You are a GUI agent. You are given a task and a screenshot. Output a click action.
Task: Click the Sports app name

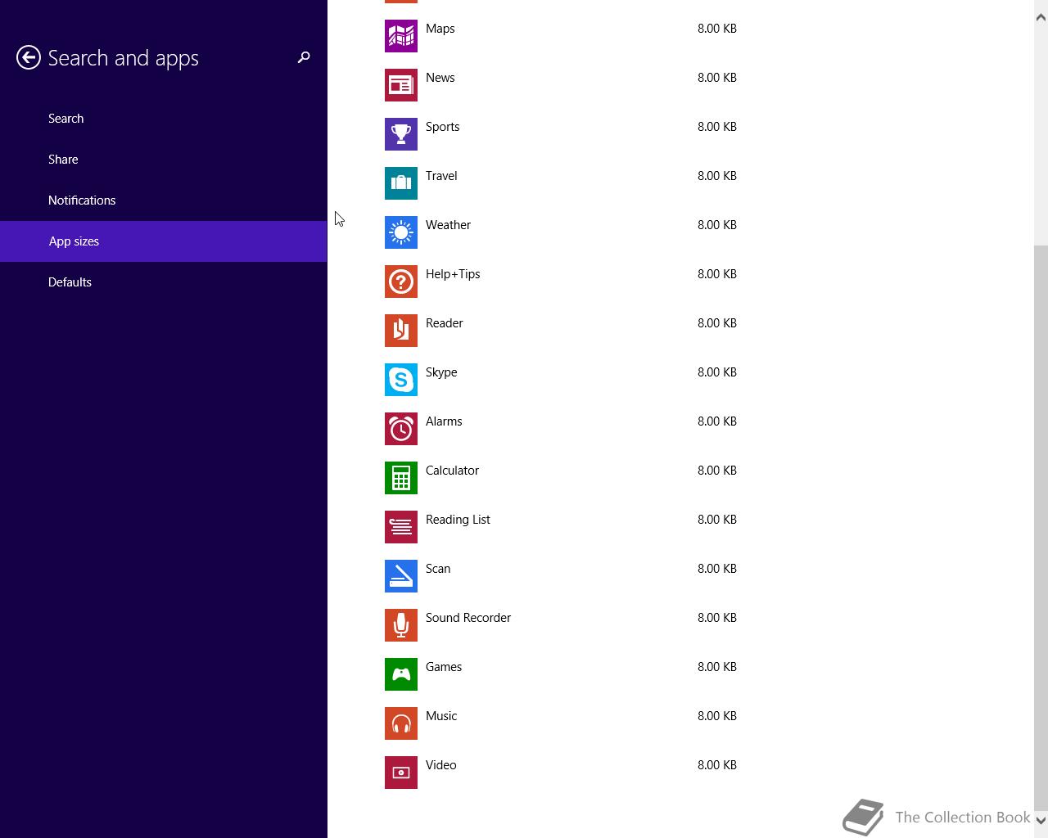pos(443,127)
